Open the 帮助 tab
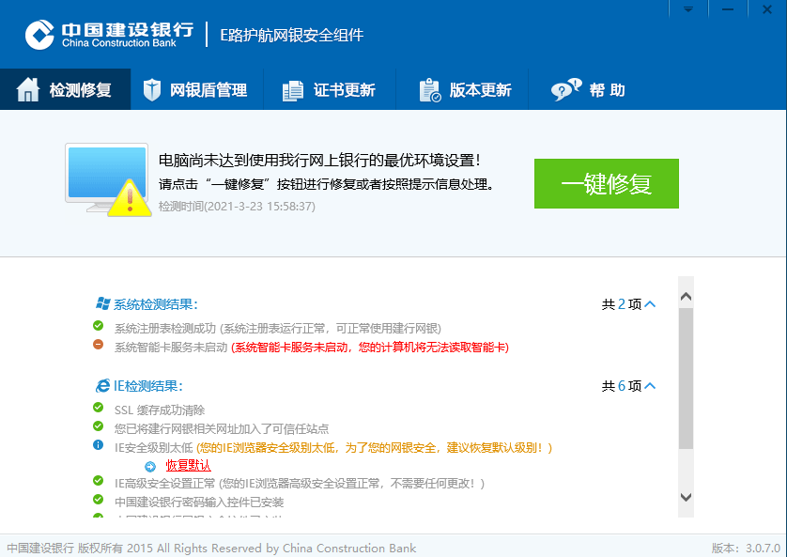Image resolution: width=787 pixels, height=557 pixels. point(588,90)
